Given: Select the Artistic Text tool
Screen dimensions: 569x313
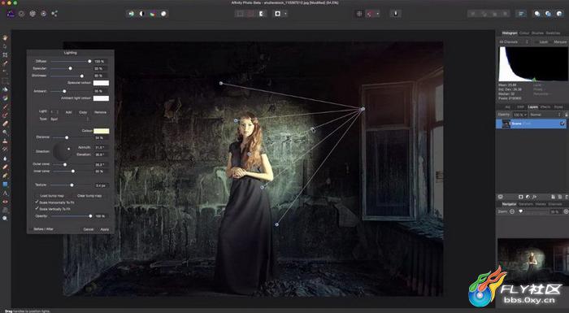Looking at the screenshot, I should click(x=5, y=193).
